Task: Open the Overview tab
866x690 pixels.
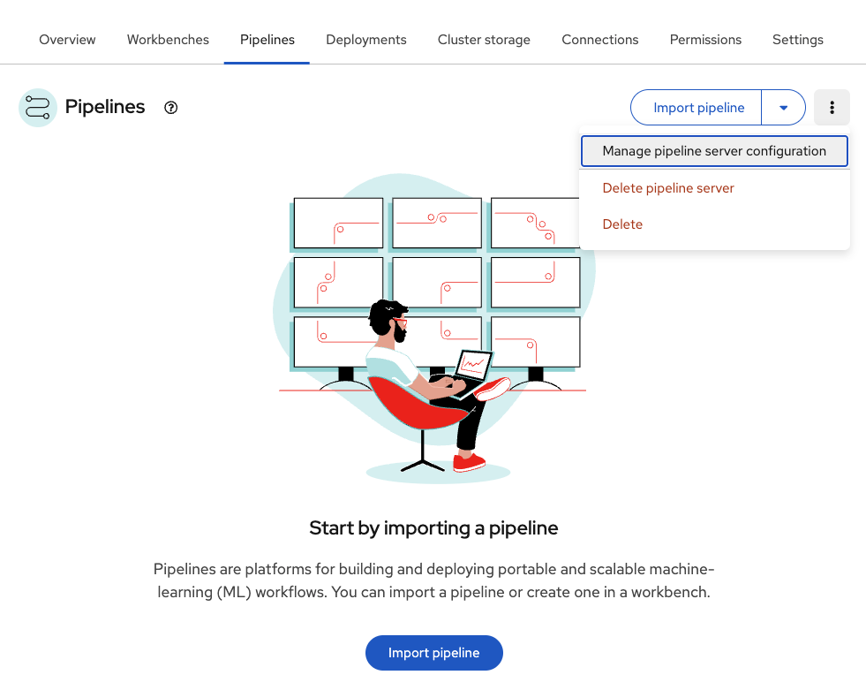Action: [x=67, y=40]
